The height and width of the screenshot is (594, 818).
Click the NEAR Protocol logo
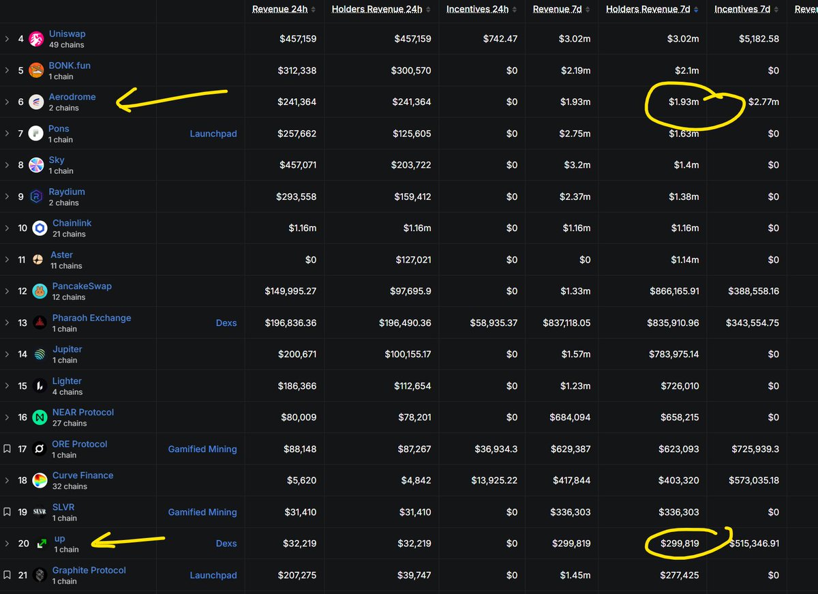41,417
